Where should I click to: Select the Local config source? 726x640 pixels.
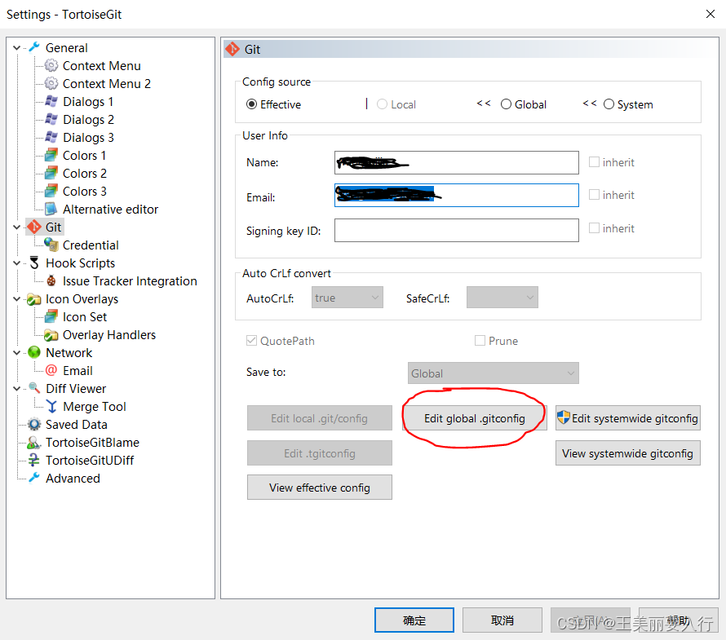pyautogui.click(x=382, y=104)
